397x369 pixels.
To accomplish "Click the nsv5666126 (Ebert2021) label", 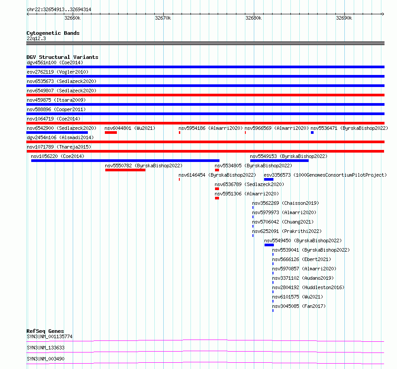I will click(x=302, y=259).
